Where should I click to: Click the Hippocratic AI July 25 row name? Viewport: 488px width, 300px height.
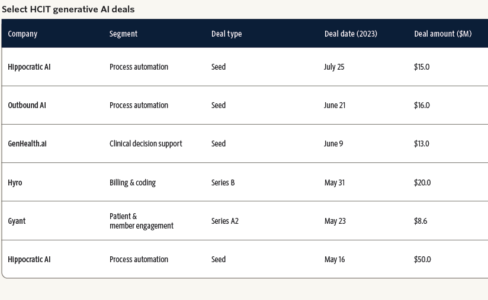(x=29, y=67)
